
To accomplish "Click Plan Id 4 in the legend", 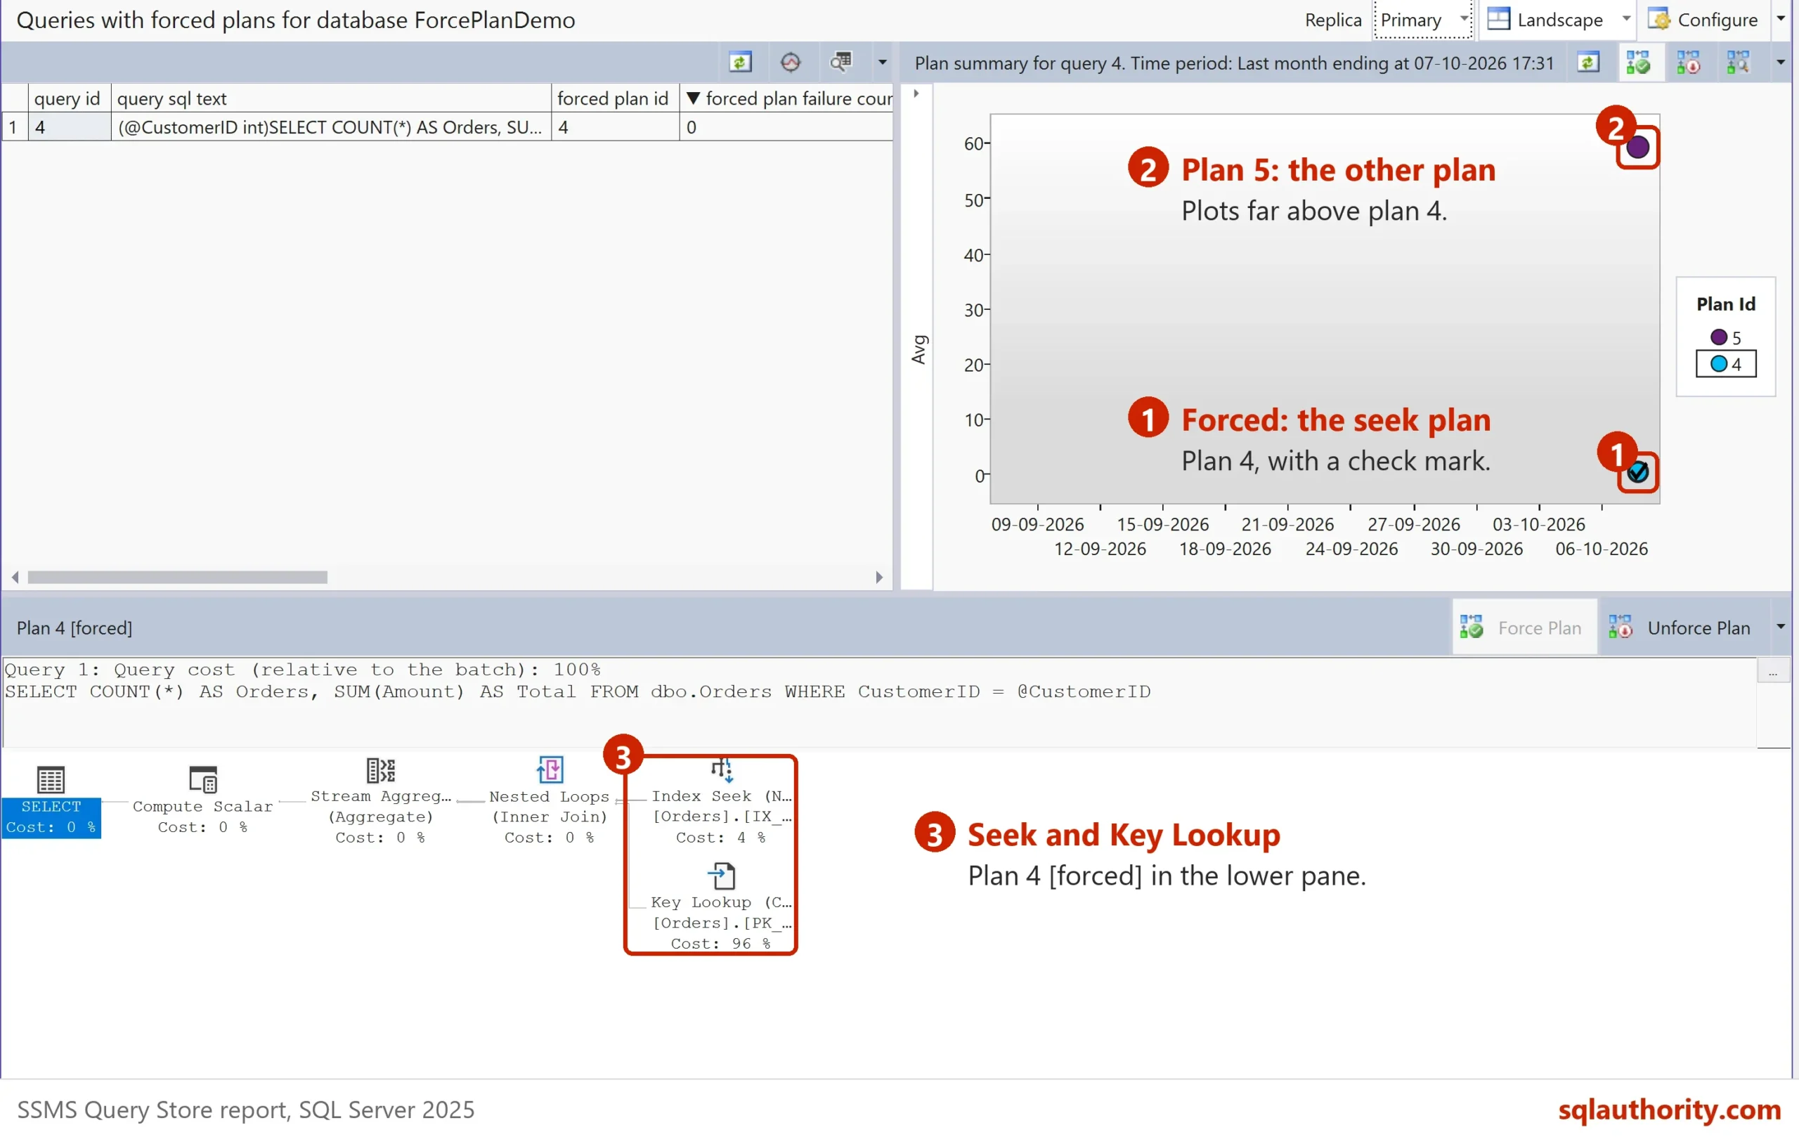I will (x=1726, y=364).
